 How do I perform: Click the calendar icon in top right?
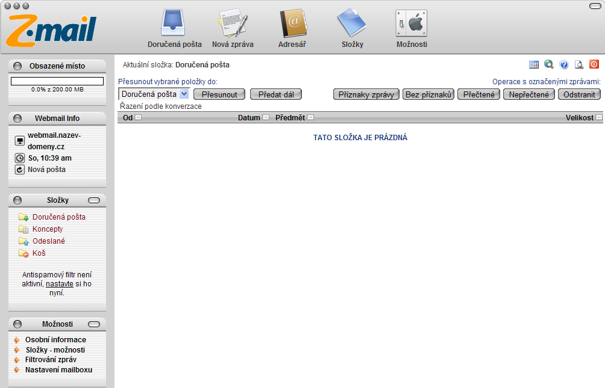pos(533,65)
